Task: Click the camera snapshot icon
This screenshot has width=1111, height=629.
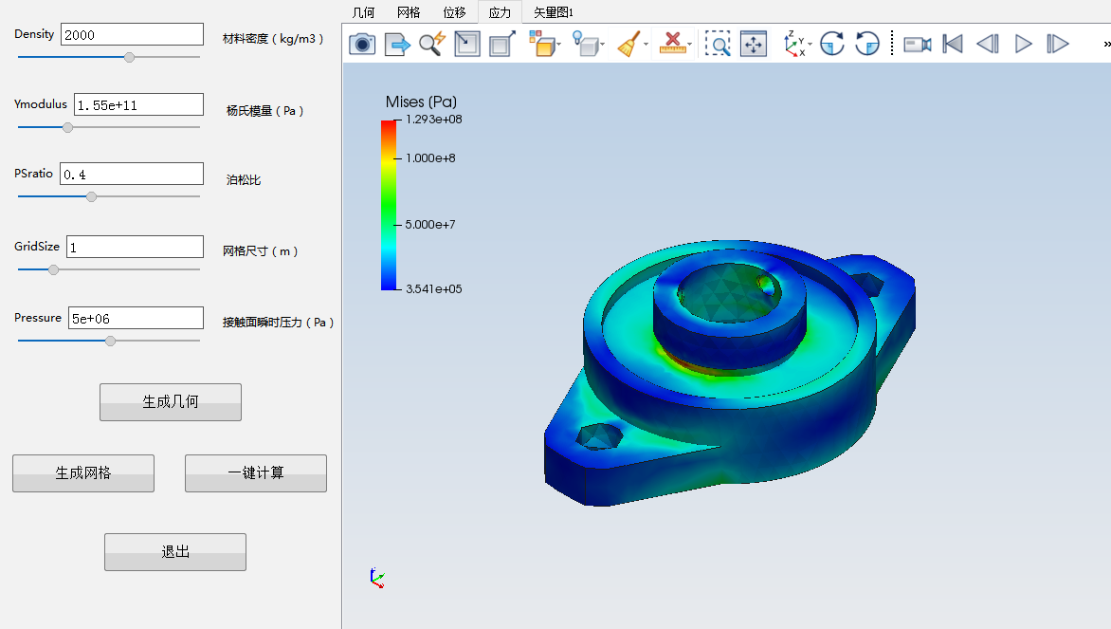Action: click(362, 44)
